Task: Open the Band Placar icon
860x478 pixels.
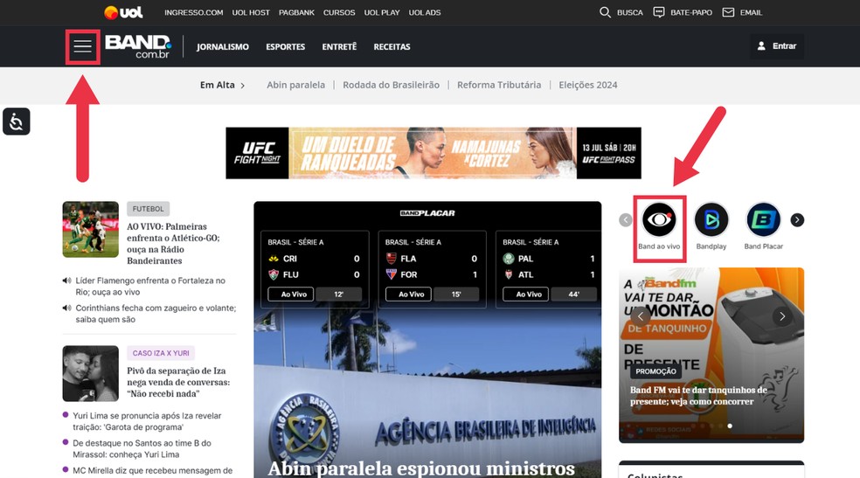Action: coord(764,220)
